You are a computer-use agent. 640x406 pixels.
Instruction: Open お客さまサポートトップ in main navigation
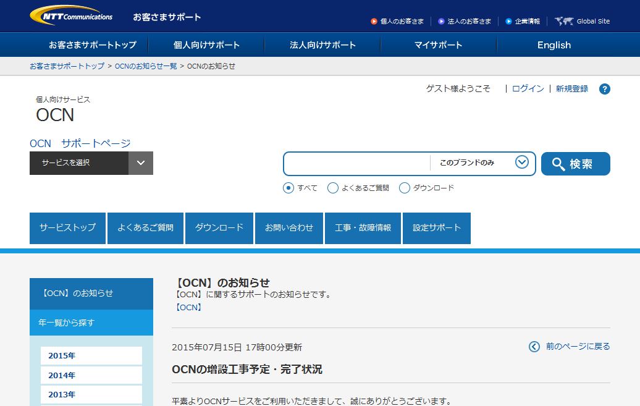[92, 45]
